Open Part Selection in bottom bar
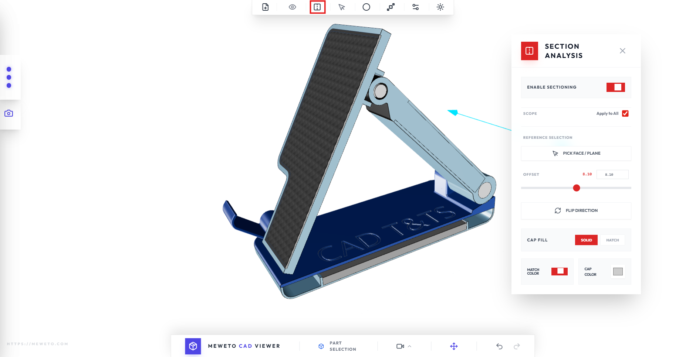This screenshot has width=679, height=357. (x=337, y=346)
